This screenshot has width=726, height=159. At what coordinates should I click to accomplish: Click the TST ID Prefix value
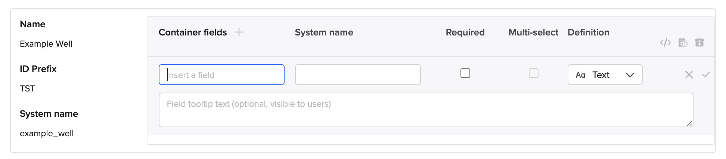(27, 88)
